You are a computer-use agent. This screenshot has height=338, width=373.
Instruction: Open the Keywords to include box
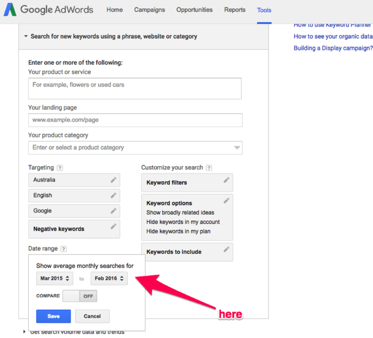[187, 252]
